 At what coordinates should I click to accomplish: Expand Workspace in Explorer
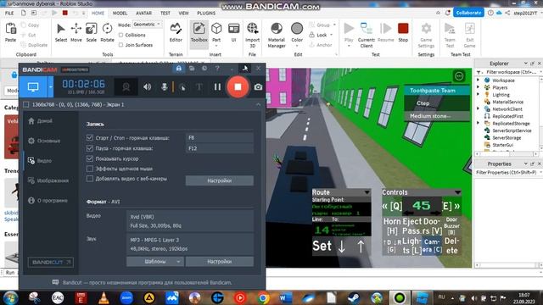click(479, 80)
